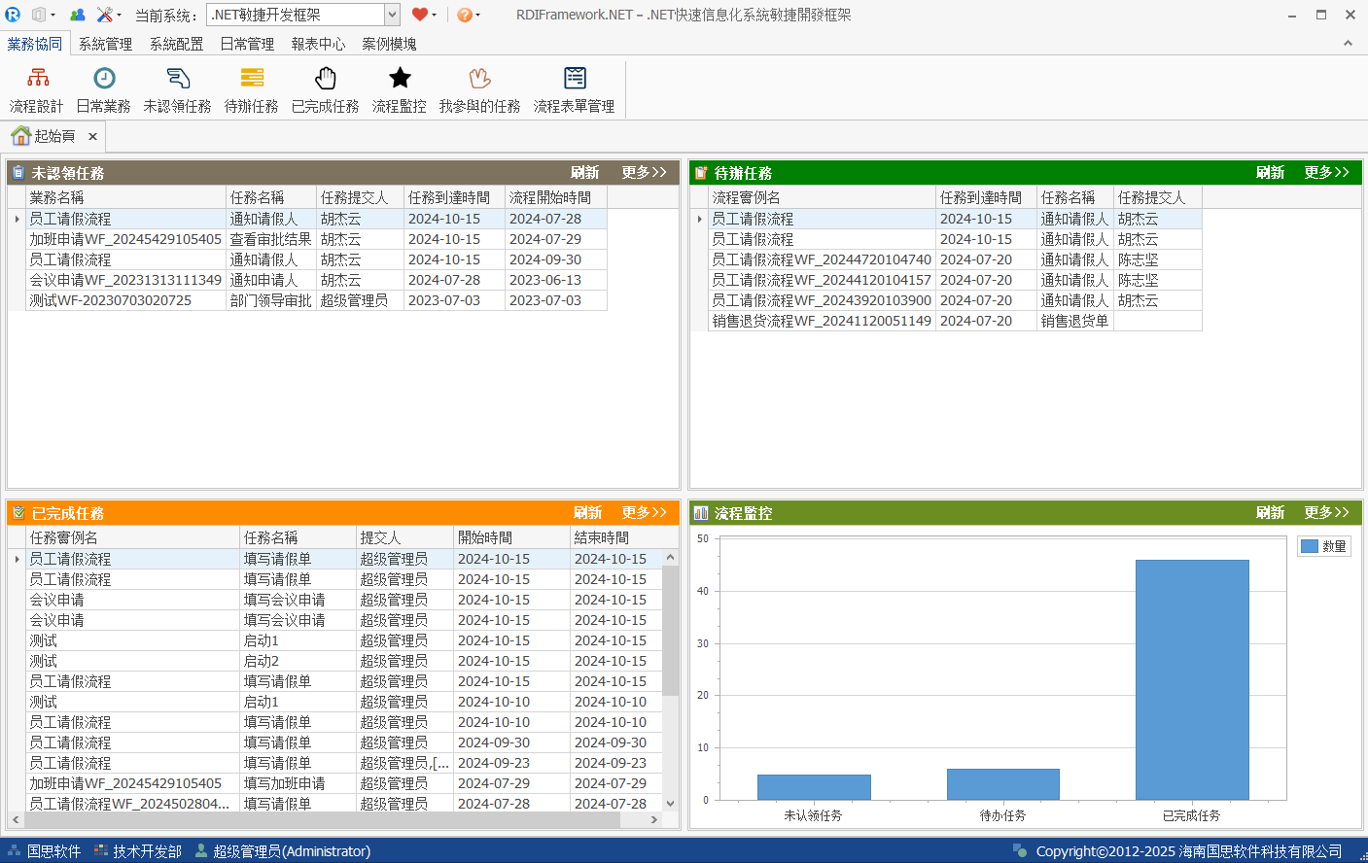
Task: Open 流程監控 star icon
Action: click(x=400, y=79)
